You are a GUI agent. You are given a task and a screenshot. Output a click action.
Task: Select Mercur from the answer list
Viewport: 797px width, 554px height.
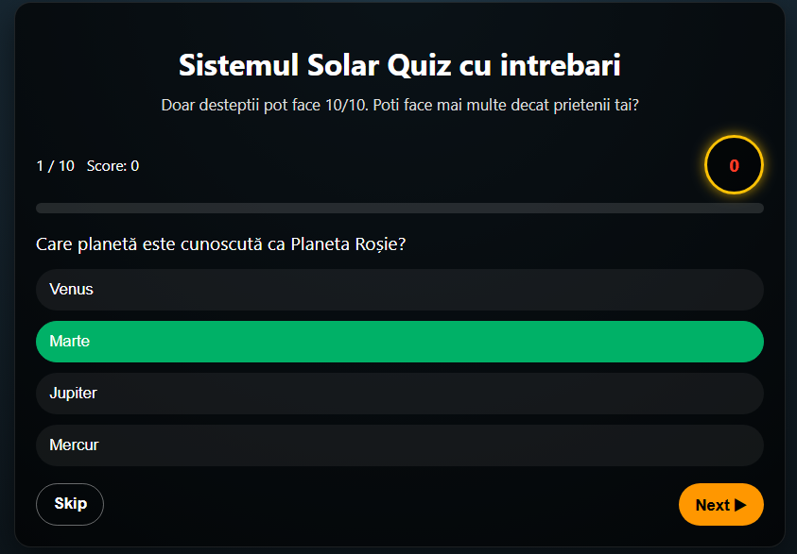click(x=399, y=445)
